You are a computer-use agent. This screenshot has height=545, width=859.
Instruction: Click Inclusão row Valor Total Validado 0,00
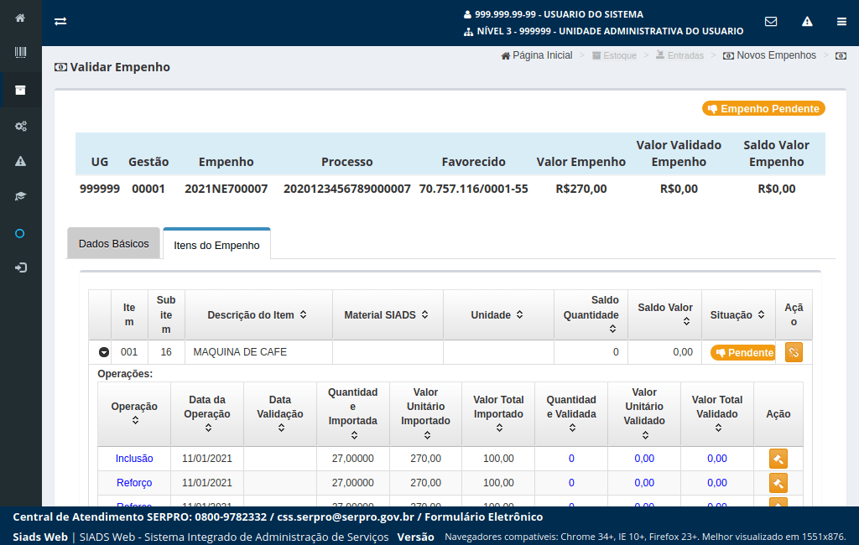pyautogui.click(x=717, y=459)
